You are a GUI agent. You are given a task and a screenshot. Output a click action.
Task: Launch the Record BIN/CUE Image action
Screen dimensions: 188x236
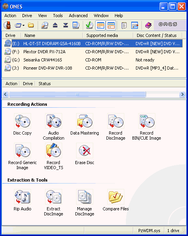point(147,127)
